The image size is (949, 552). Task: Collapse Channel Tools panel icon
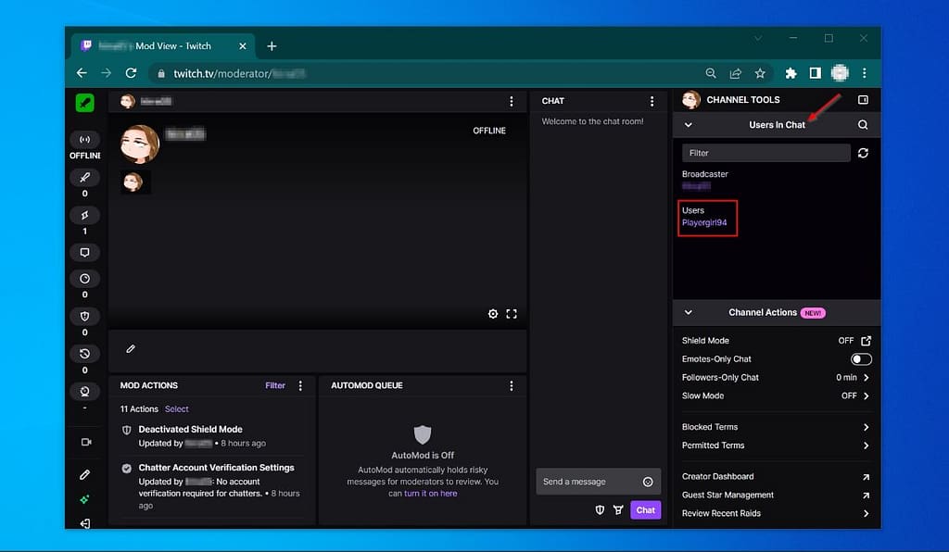click(863, 100)
